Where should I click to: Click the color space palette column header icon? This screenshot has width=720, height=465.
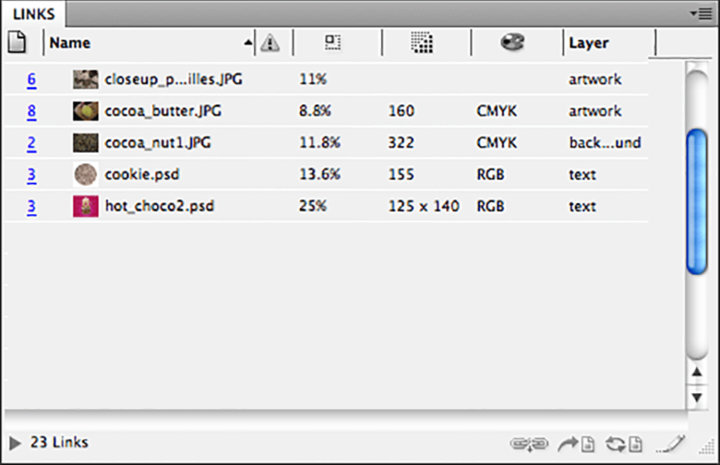(512, 42)
